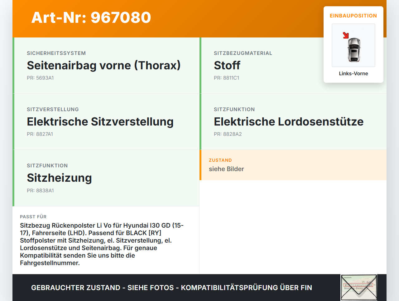Click the red arrow on car image
399x301 pixels.
click(346, 35)
